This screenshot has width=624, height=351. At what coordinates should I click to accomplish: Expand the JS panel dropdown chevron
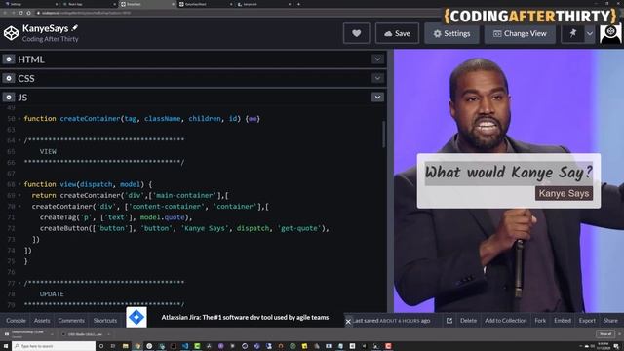click(377, 97)
